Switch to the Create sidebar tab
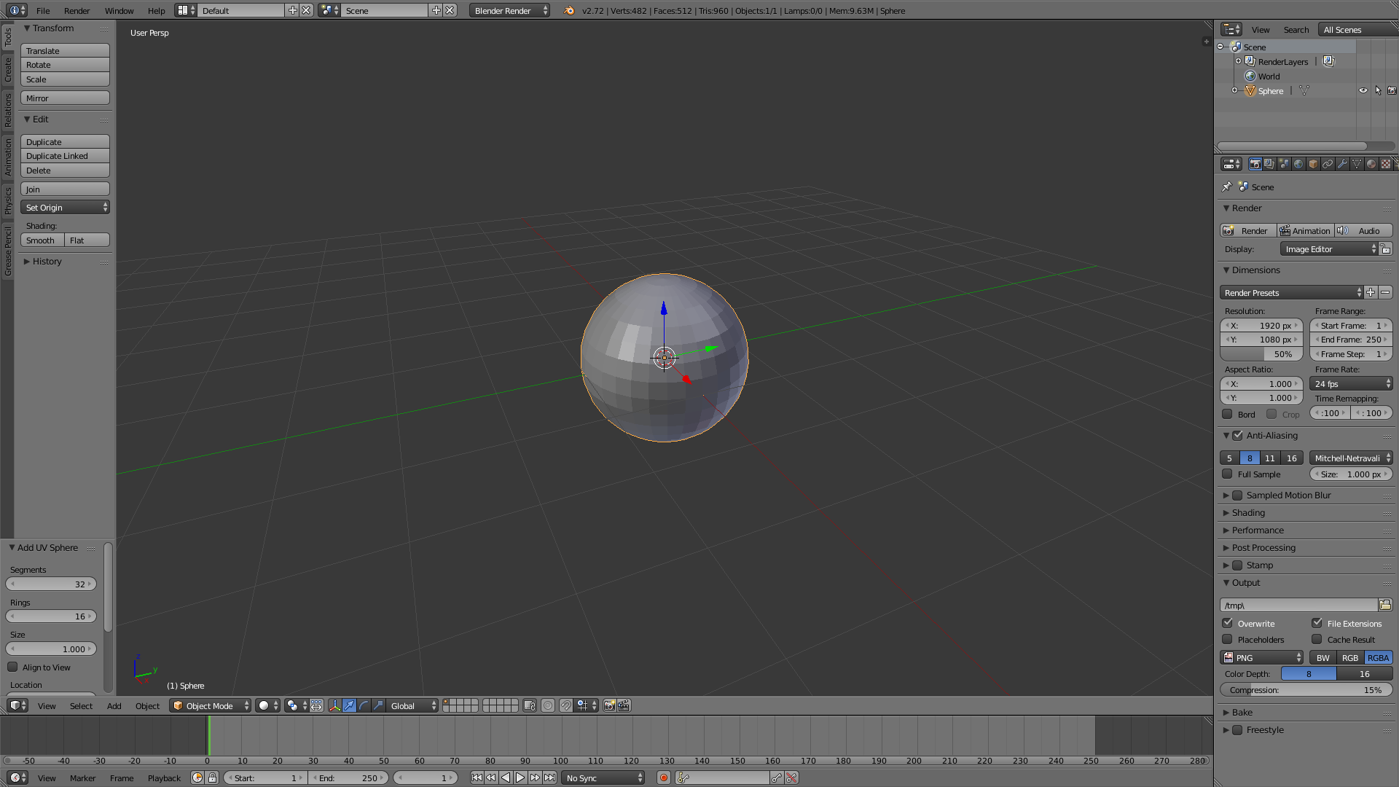 click(x=8, y=70)
